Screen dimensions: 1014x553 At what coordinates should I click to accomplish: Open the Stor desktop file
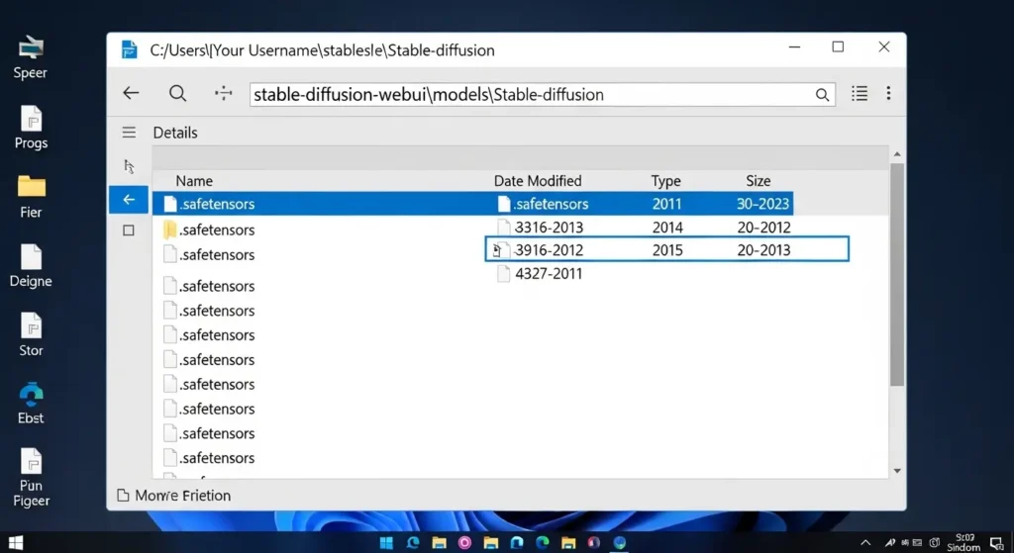(31, 334)
